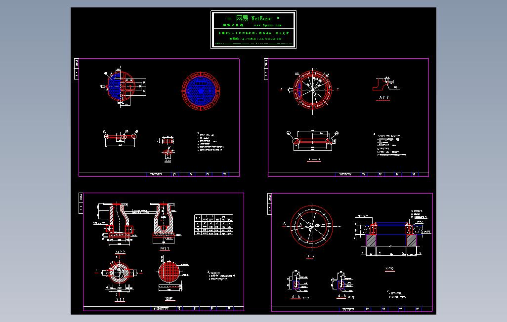Click the vertical sheet-number tab on top-left sheet

pyautogui.click(x=77, y=69)
